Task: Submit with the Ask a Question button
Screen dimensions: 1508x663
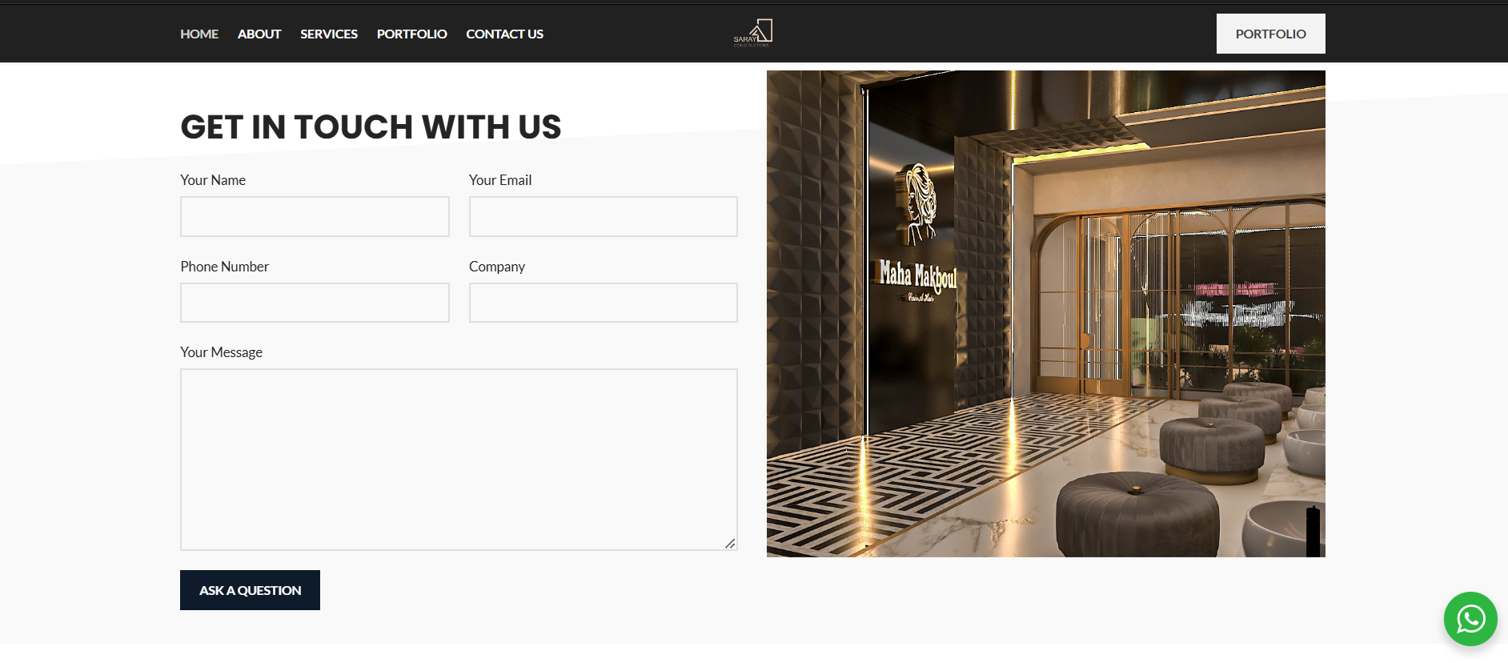Action: click(x=250, y=590)
